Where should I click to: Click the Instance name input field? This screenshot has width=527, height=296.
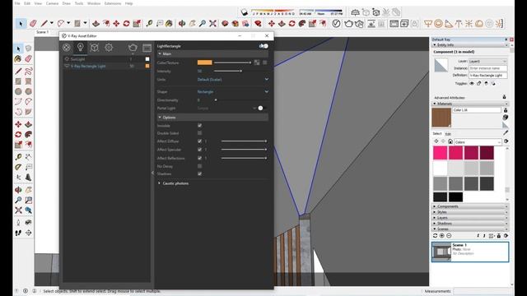487,68
